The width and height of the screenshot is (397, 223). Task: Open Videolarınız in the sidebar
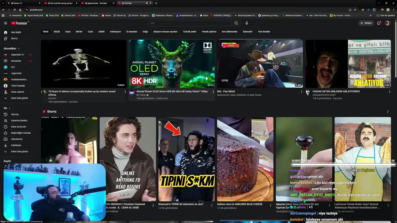(17, 139)
